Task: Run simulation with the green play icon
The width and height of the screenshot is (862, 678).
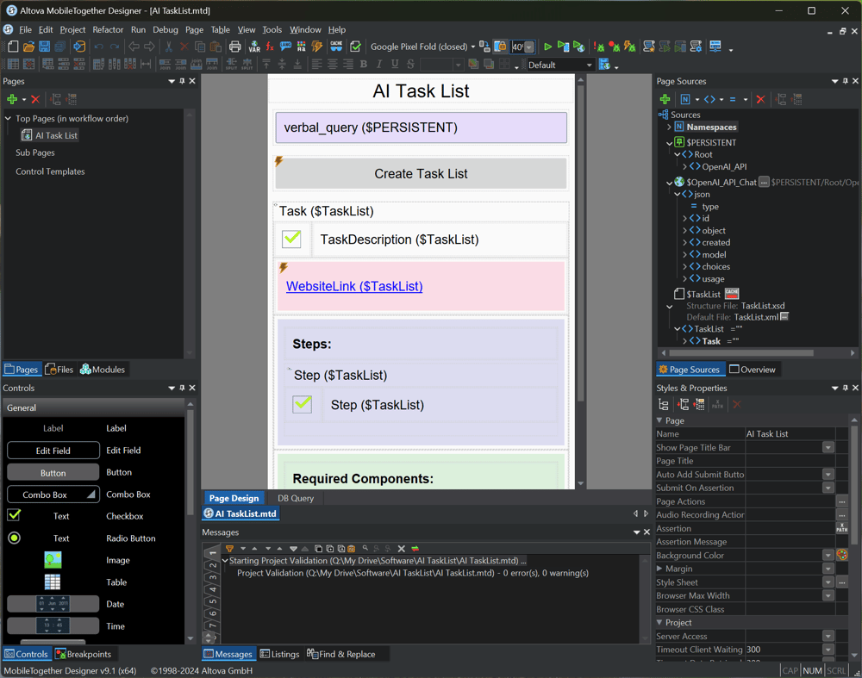Action: [x=547, y=47]
